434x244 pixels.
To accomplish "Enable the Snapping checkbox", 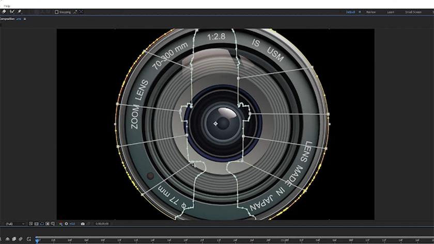I will point(56,12).
